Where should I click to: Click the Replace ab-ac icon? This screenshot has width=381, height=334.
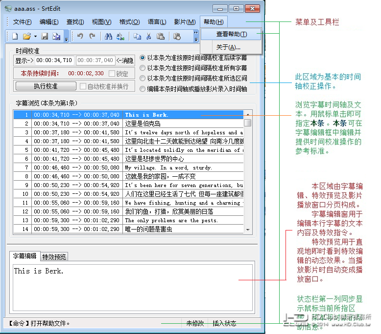120,36
